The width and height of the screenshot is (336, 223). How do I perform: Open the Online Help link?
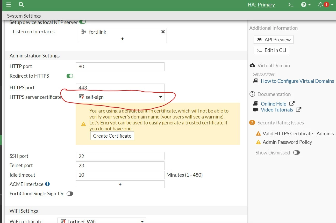[x=274, y=104]
